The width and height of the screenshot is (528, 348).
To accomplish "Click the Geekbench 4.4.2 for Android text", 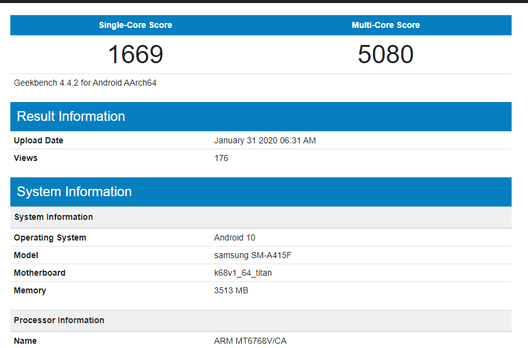I will point(85,83).
